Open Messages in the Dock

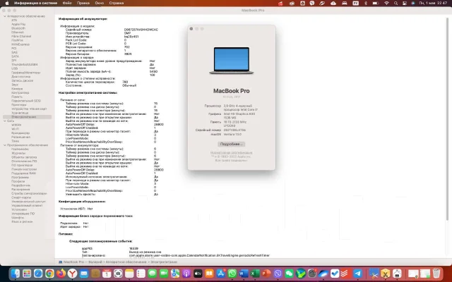click(x=153, y=273)
